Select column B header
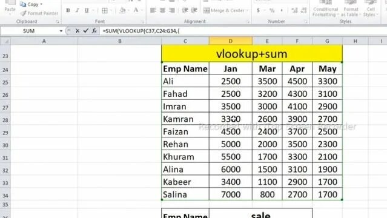This screenshot has height=218, width=387. pyautogui.click(x=120, y=41)
